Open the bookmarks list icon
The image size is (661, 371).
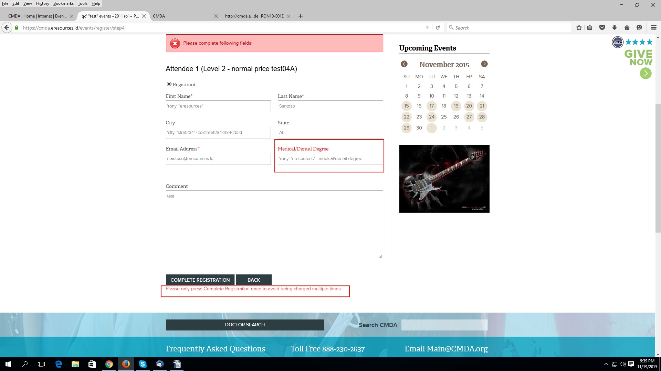pos(590,27)
